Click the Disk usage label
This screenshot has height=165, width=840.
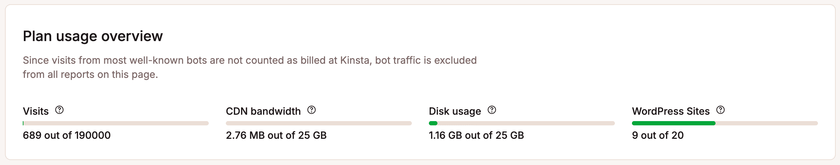pyautogui.click(x=455, y=111)
